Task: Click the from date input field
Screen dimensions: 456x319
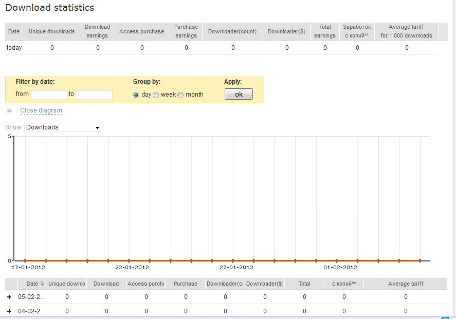Action: tap(49, 94)
